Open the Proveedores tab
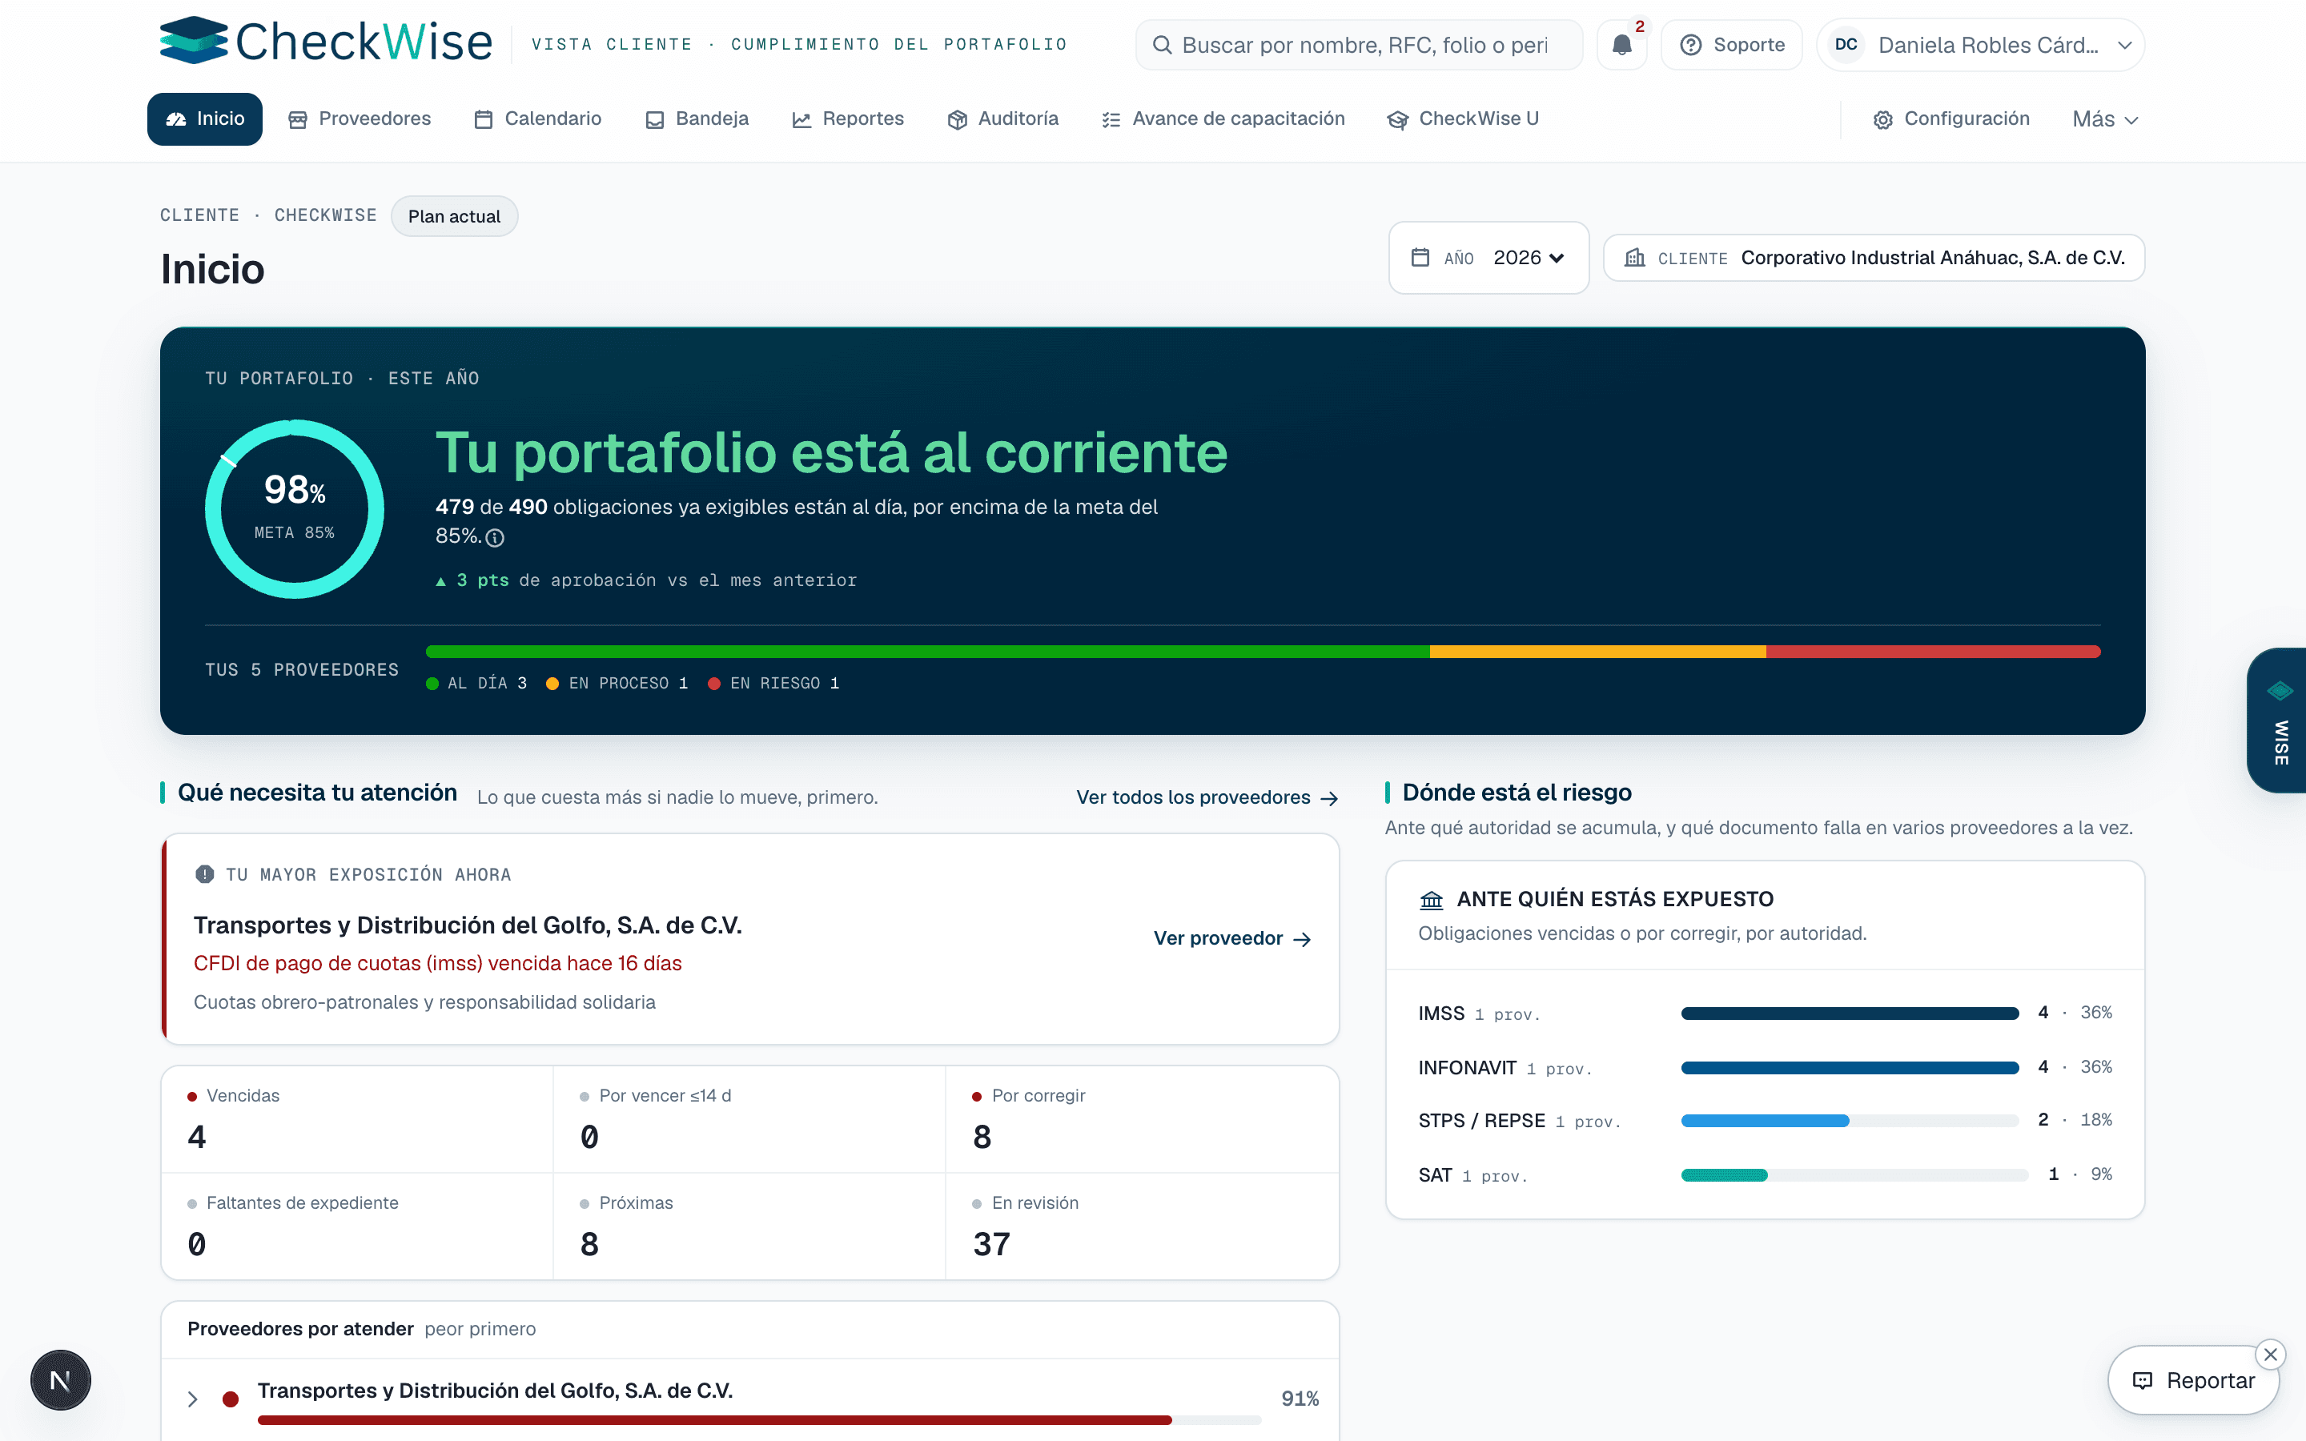 pyautogui.click(x=360, y=119)
